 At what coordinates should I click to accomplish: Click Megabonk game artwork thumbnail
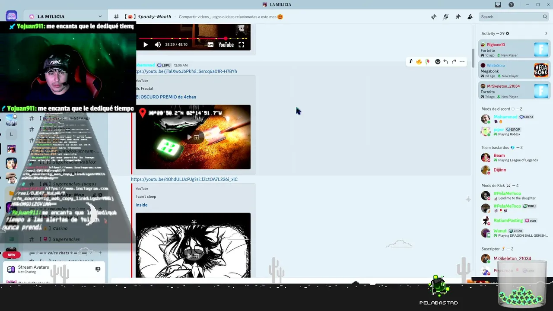541,70
